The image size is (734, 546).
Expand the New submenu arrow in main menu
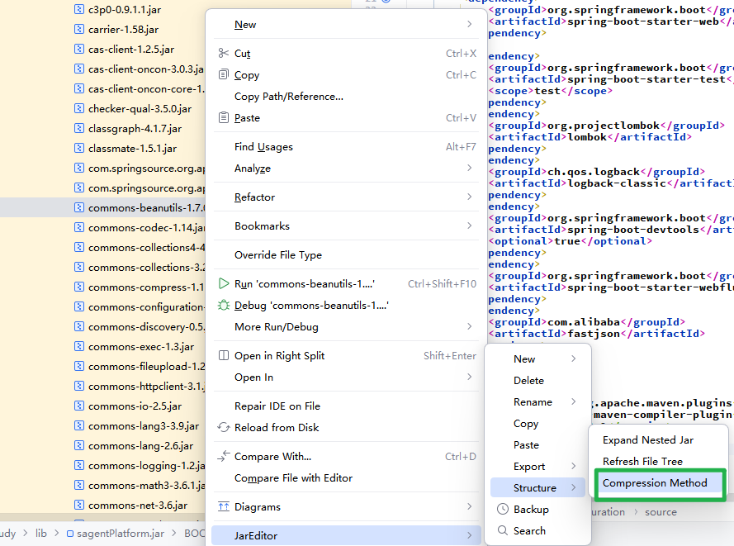pyautogui.click(x=470, y=24)
